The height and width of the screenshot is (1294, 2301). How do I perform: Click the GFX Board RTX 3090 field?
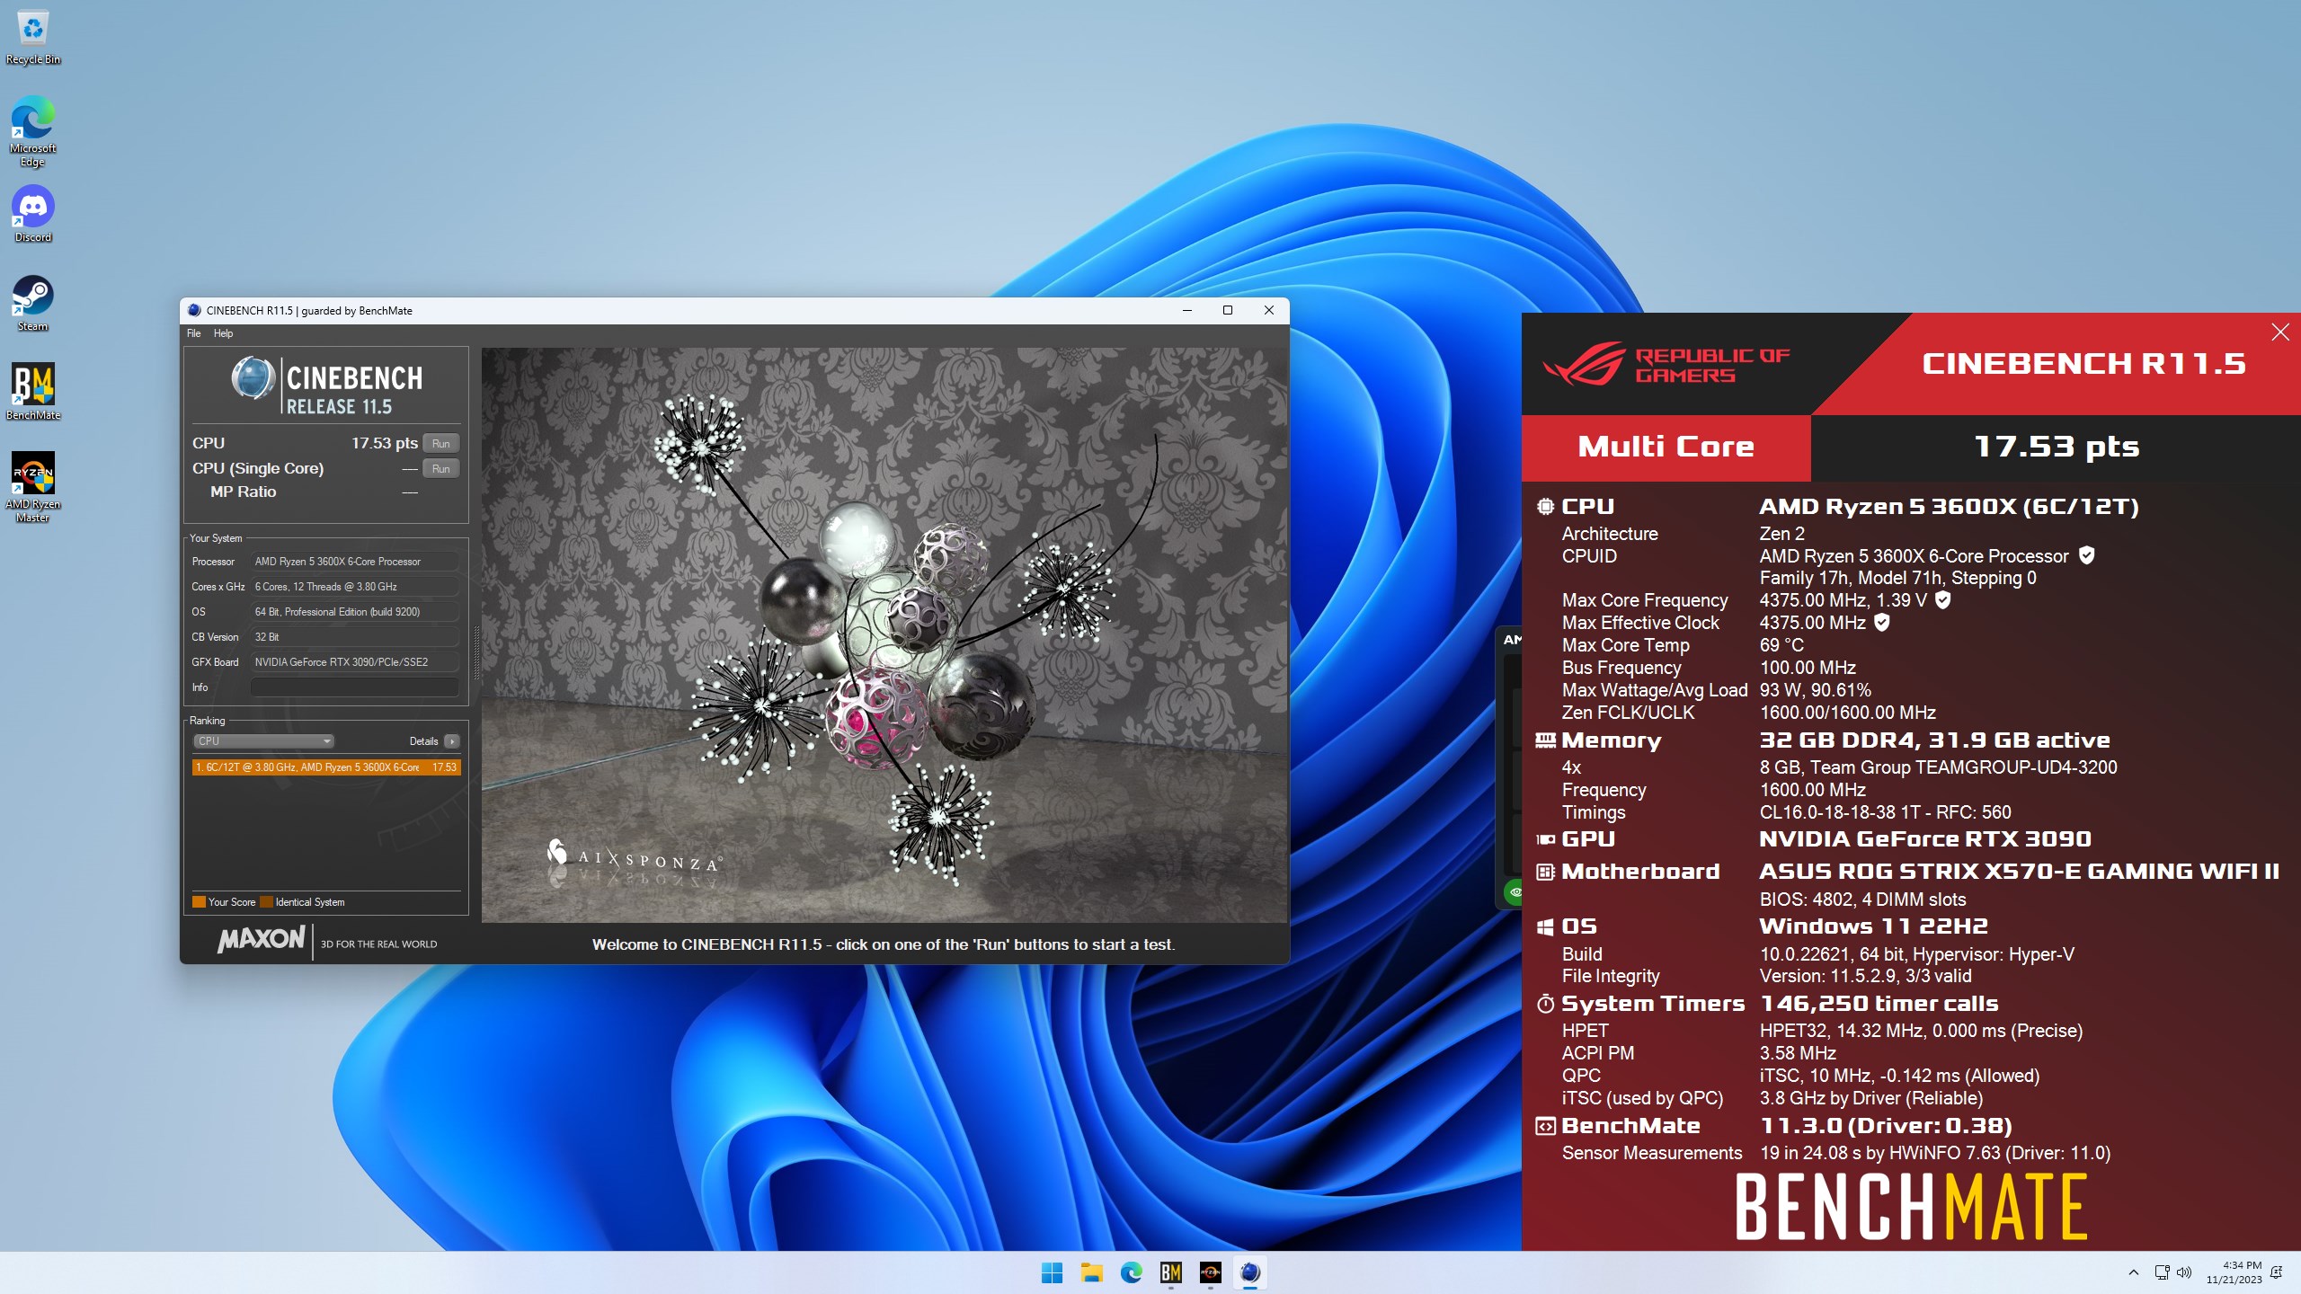(354, 662)
